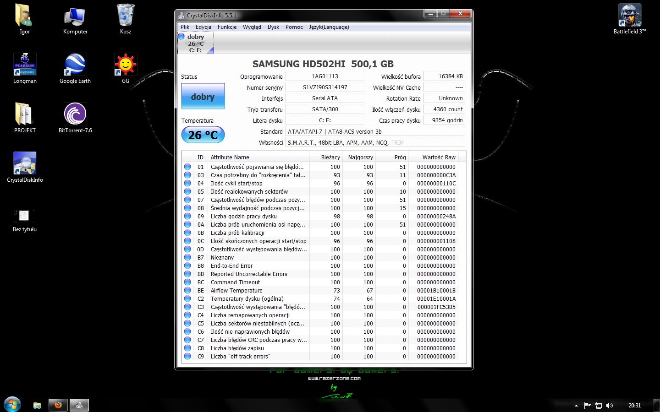Click the buffer size field '16384 KB'

[444, 76]
